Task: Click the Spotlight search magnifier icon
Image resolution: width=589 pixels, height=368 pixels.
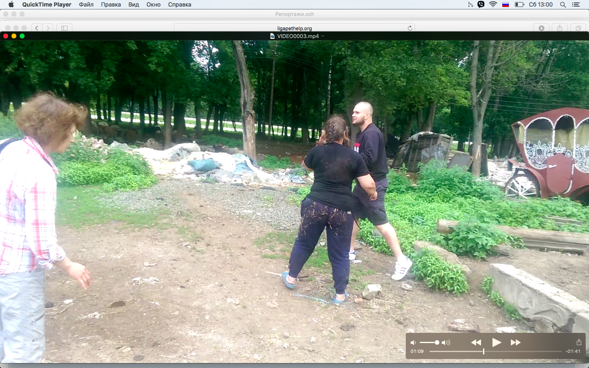Action: point(563,4)
